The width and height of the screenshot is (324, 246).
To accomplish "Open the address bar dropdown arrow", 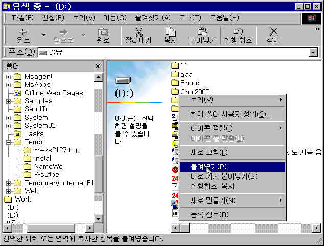I will pos(313,52).
